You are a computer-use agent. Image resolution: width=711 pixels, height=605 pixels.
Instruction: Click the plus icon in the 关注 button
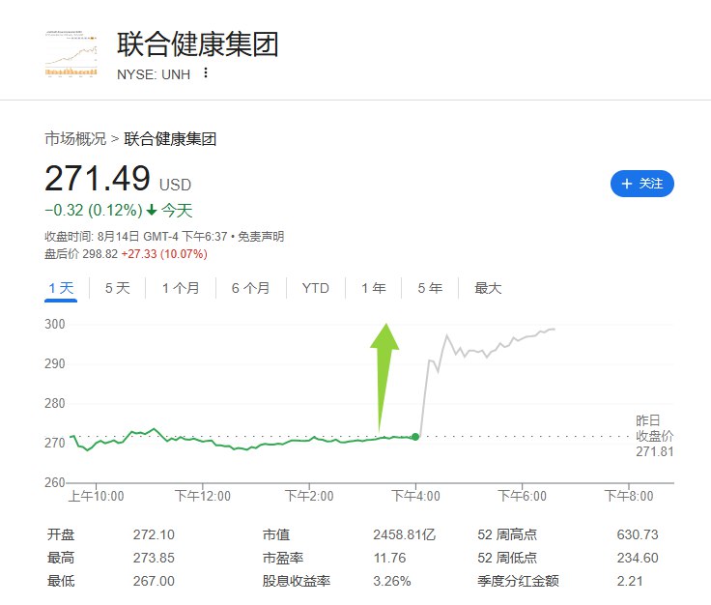tap(626, 184)
